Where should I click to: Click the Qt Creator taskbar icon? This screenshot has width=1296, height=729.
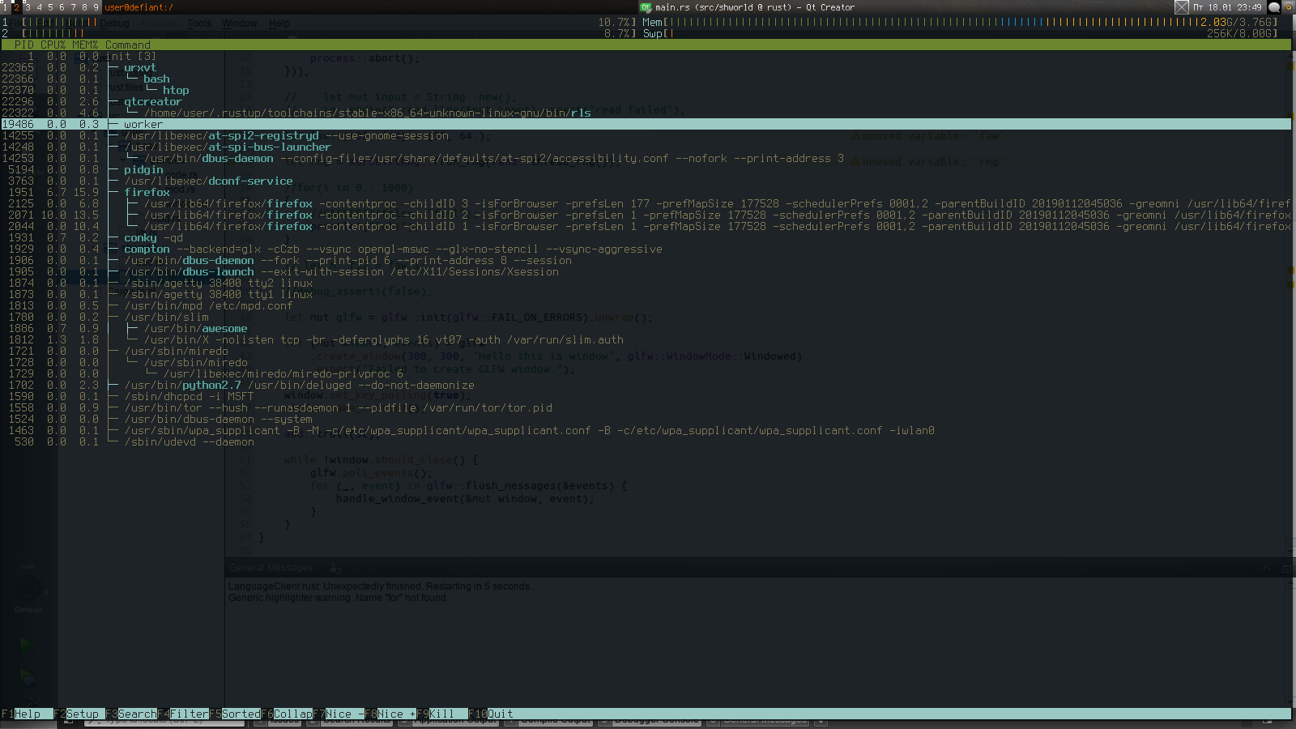[646, 7]
